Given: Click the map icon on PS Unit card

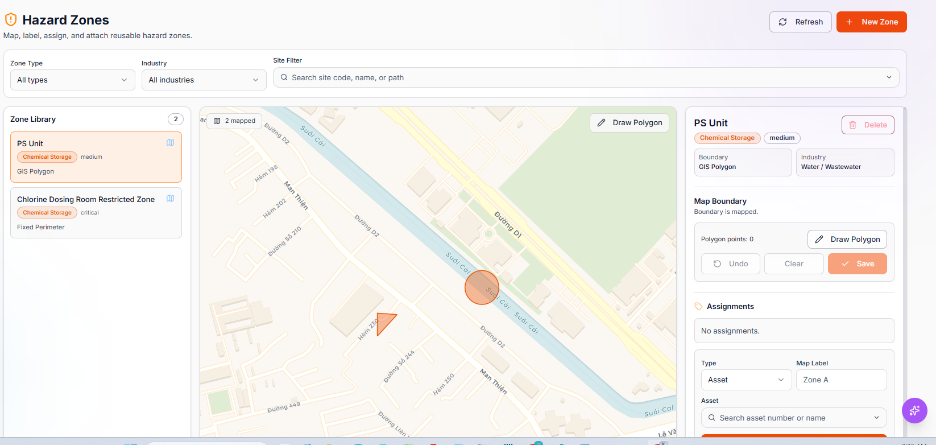Looking at the screenshot, I should point(170,143).
